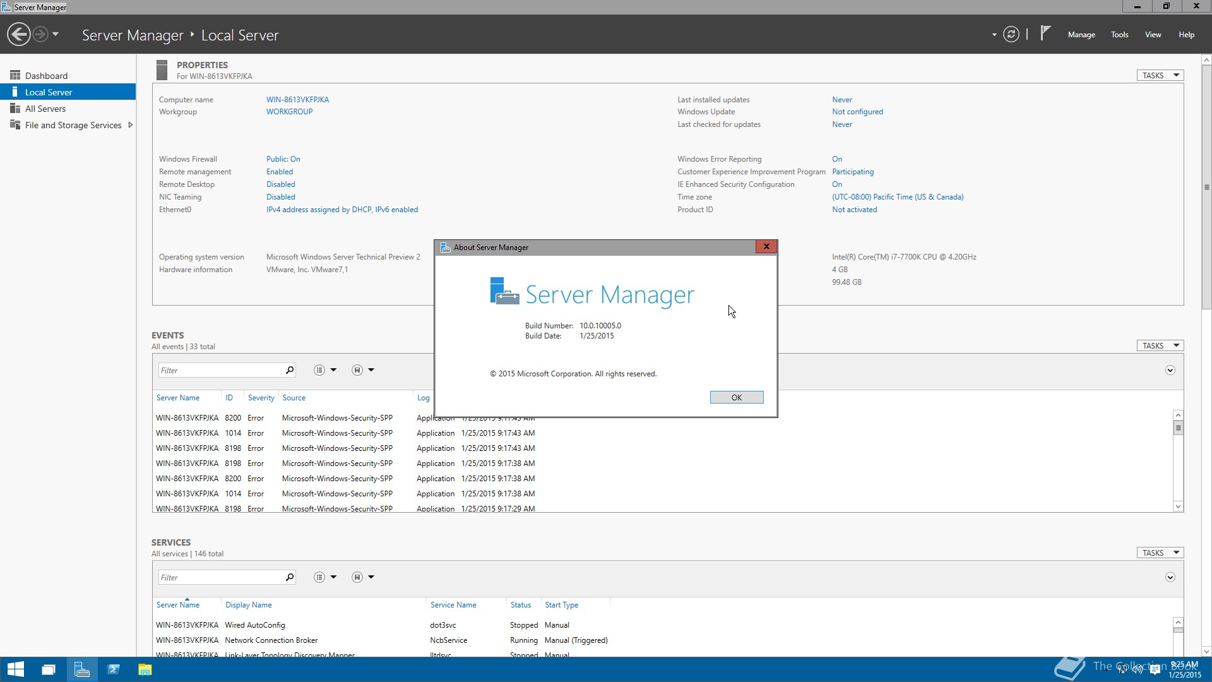Viewport: 1212px width, 682px height.
Task: Open the Help menu
Action: 1186,35
